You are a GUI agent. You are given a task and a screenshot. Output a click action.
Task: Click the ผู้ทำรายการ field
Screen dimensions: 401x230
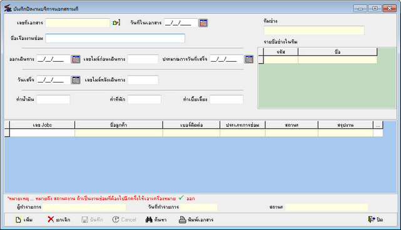[x=84, y=207]
